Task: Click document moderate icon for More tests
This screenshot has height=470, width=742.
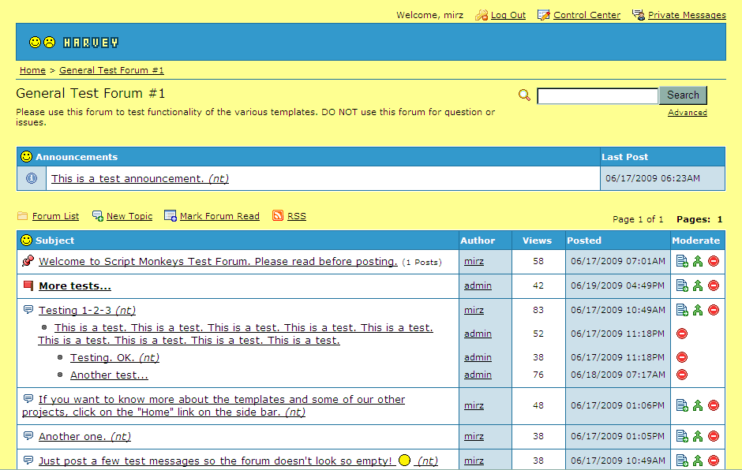Action: [682, 285]
